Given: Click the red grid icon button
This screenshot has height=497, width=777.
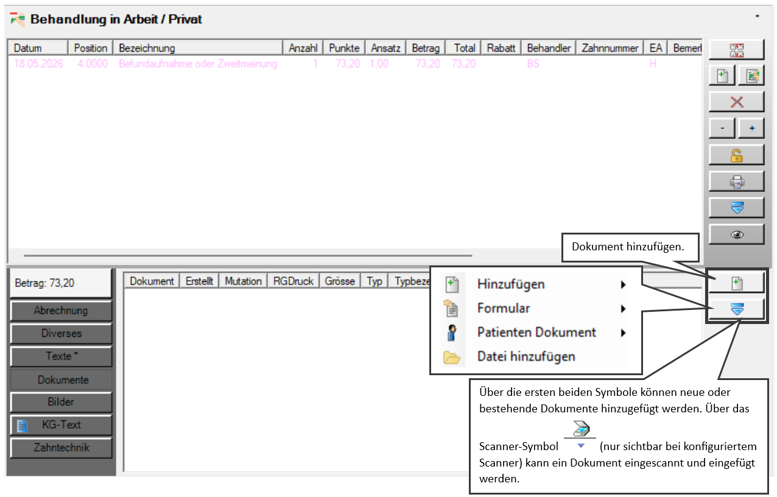Looking at the screenshot, I should pyautogui.click(x=736, y=51).
